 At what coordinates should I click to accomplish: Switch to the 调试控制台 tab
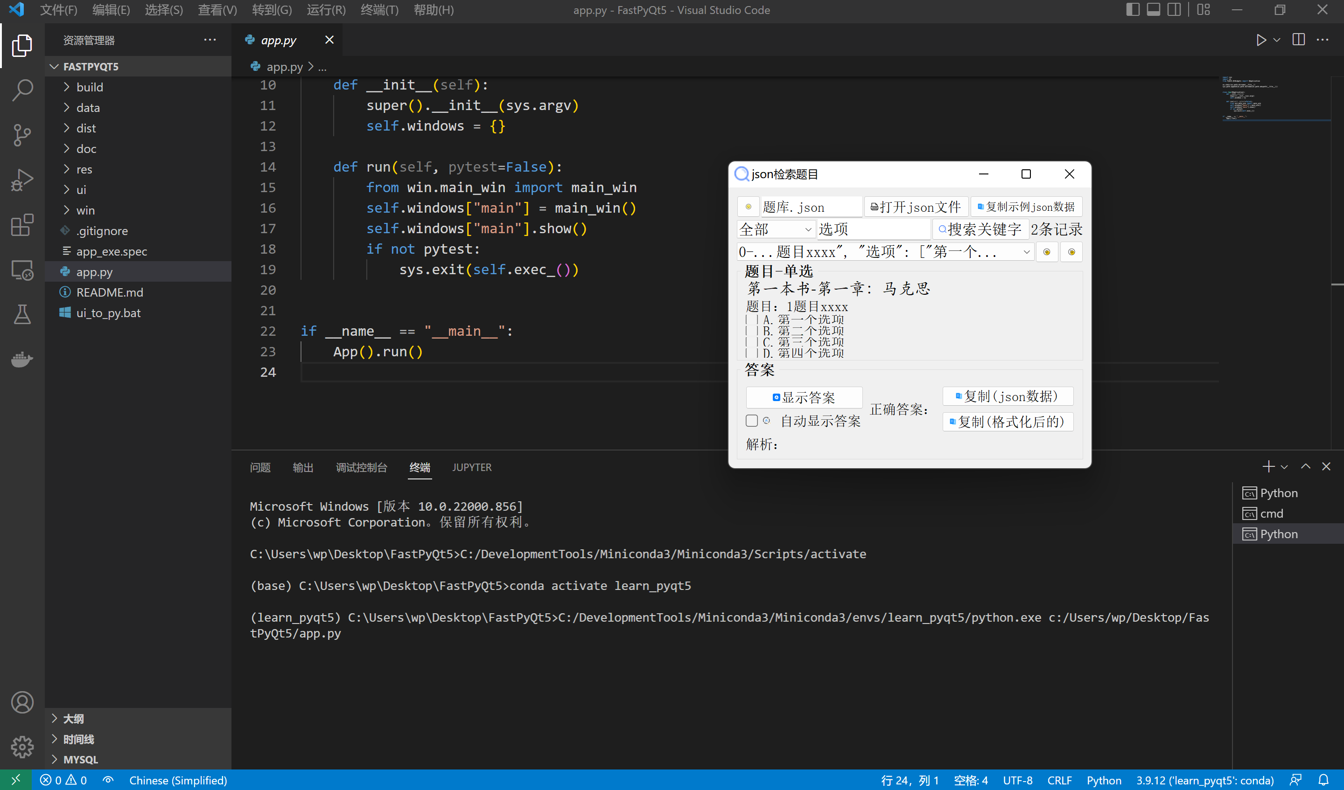coord(361,467)
